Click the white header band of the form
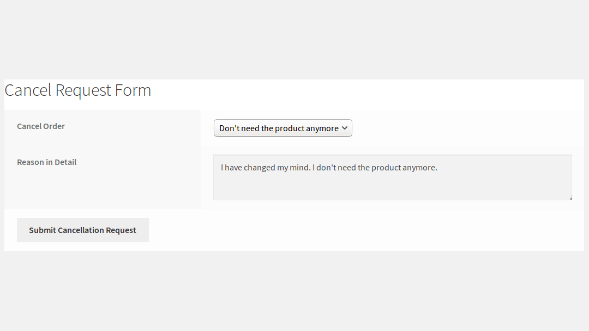589x331 pixels. [382, 93]
